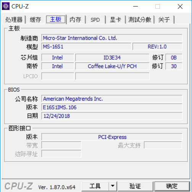Image resolution: width=192 pixels, height=192 pixels.
Task: Click the Intel value in 南桥 row
Action: coord(58,66)
